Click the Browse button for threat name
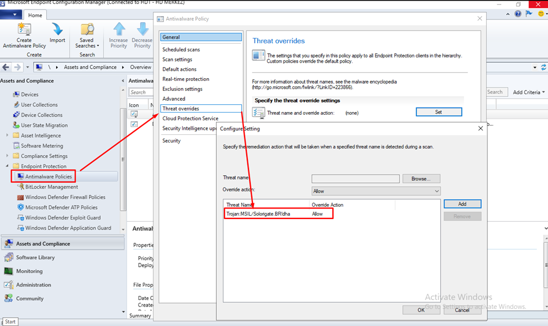The image size is (548, 326). point(421,179)
